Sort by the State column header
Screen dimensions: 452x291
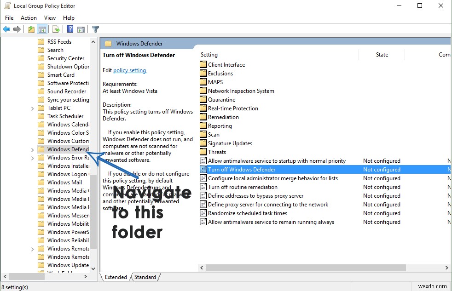[382, 55]
